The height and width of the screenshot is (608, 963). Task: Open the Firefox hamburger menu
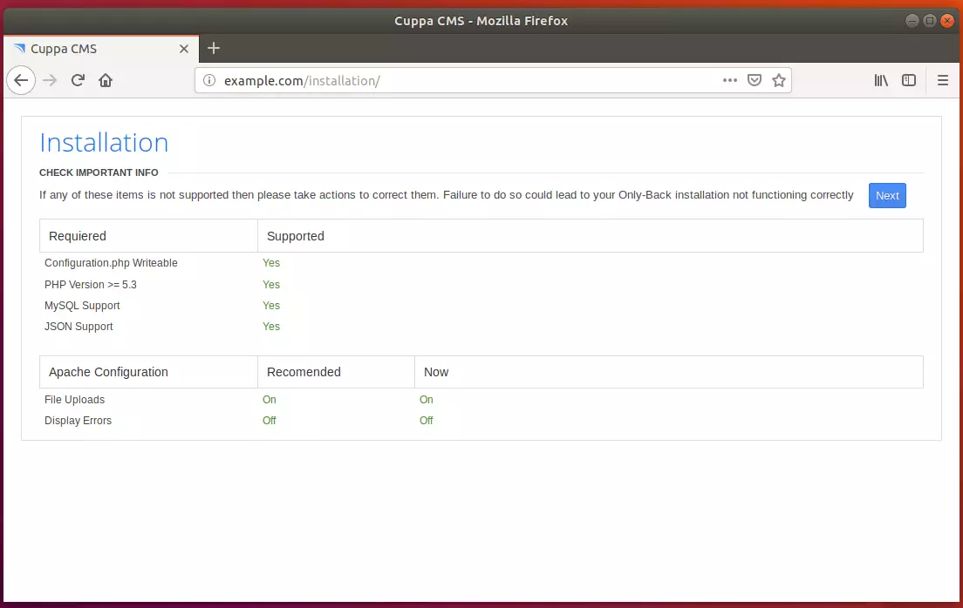coord(943,80)
